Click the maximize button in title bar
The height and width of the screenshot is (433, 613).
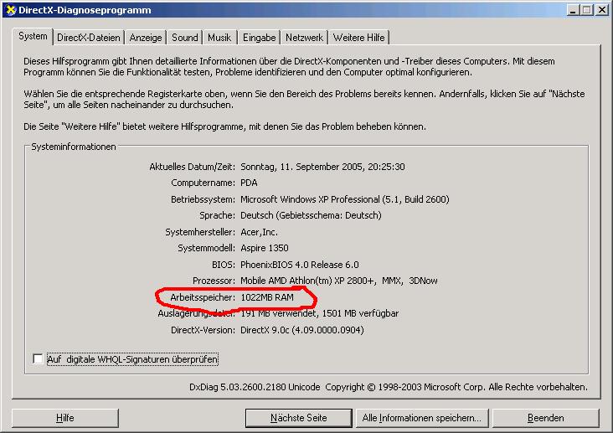(587, 10)
